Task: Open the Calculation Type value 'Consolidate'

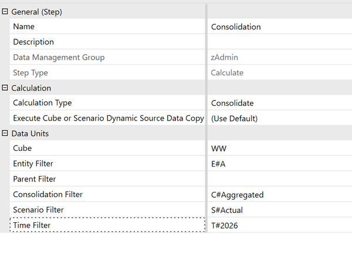Action: 232,103
